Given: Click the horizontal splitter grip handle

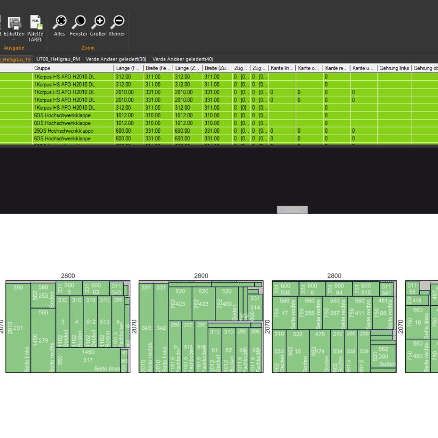Looking at the screenshot, I should click(292, 210).
